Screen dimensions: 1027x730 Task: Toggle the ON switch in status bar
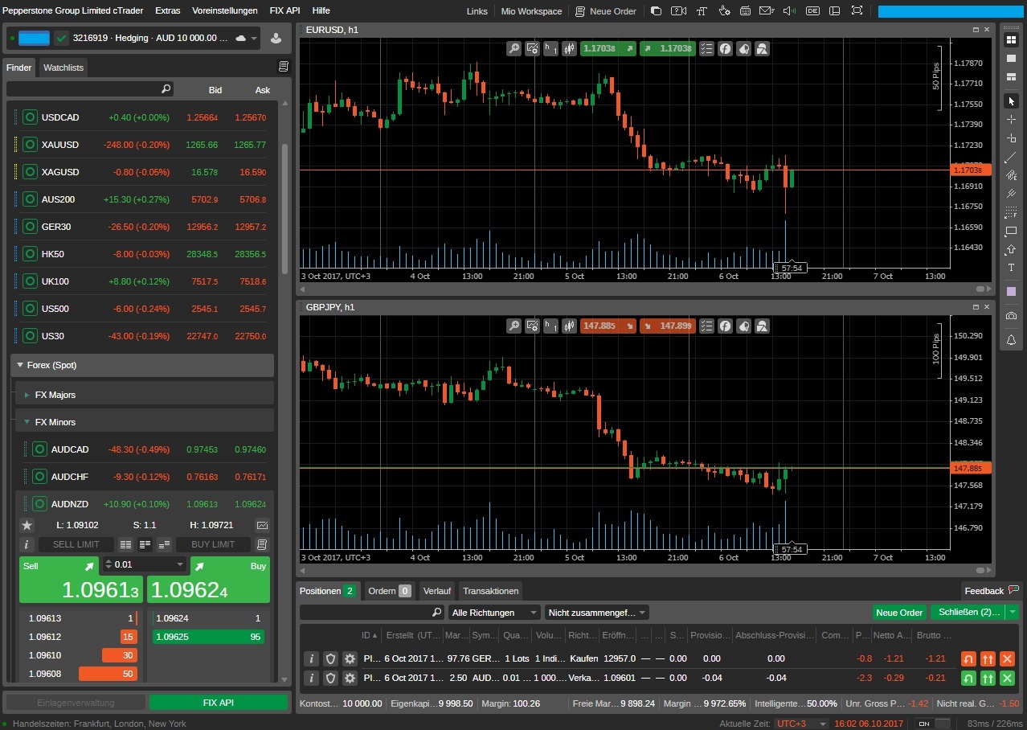click(934, 724)
